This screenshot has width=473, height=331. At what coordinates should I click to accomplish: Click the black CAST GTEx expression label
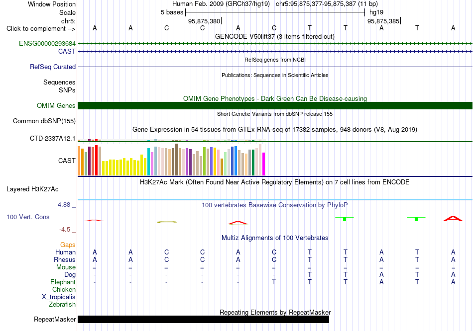point(67,161)
